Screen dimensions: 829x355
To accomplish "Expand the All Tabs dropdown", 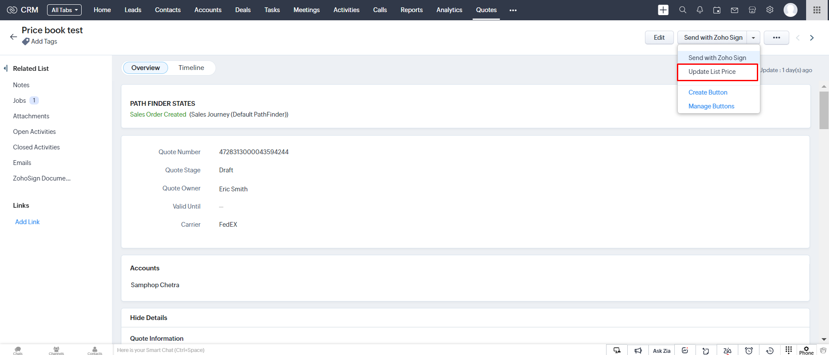I will pyautogui.click(x=64, y=10).
